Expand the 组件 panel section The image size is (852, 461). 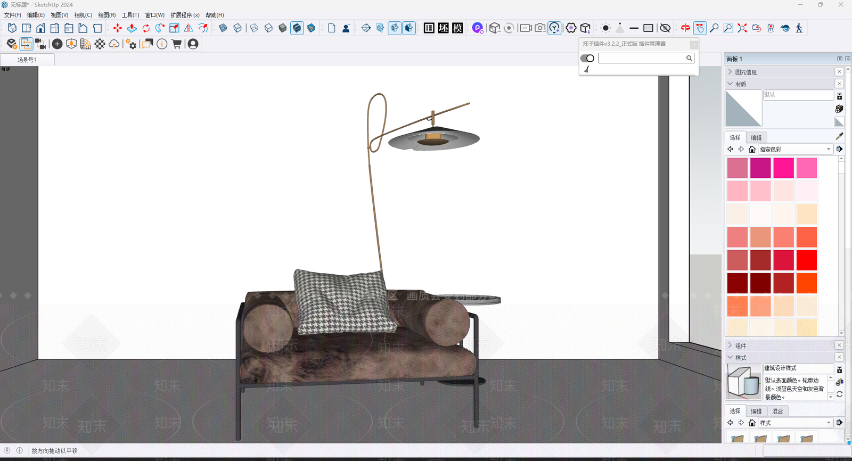[730, 345]
